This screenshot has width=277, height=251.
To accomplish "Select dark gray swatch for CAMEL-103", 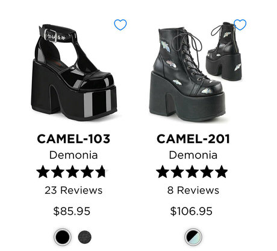I will point(85,237).
